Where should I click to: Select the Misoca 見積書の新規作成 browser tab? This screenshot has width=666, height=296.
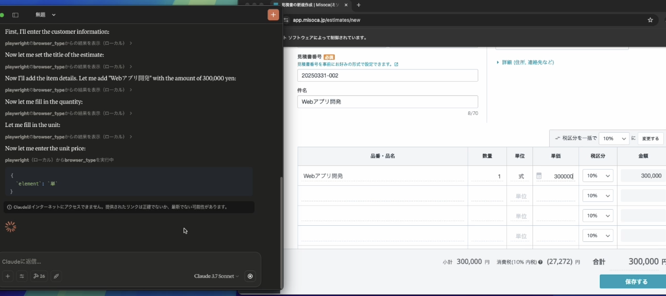pyautogui.click(x=312, y=5)
